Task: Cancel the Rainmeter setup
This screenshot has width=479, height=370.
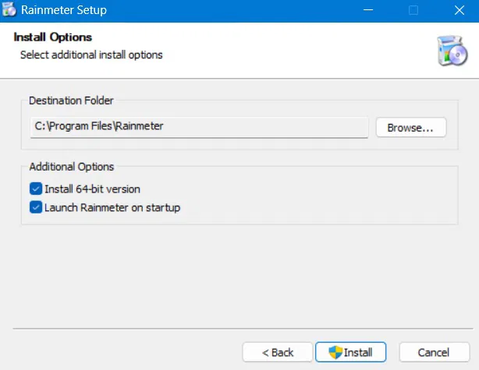Action: [434, 352]
